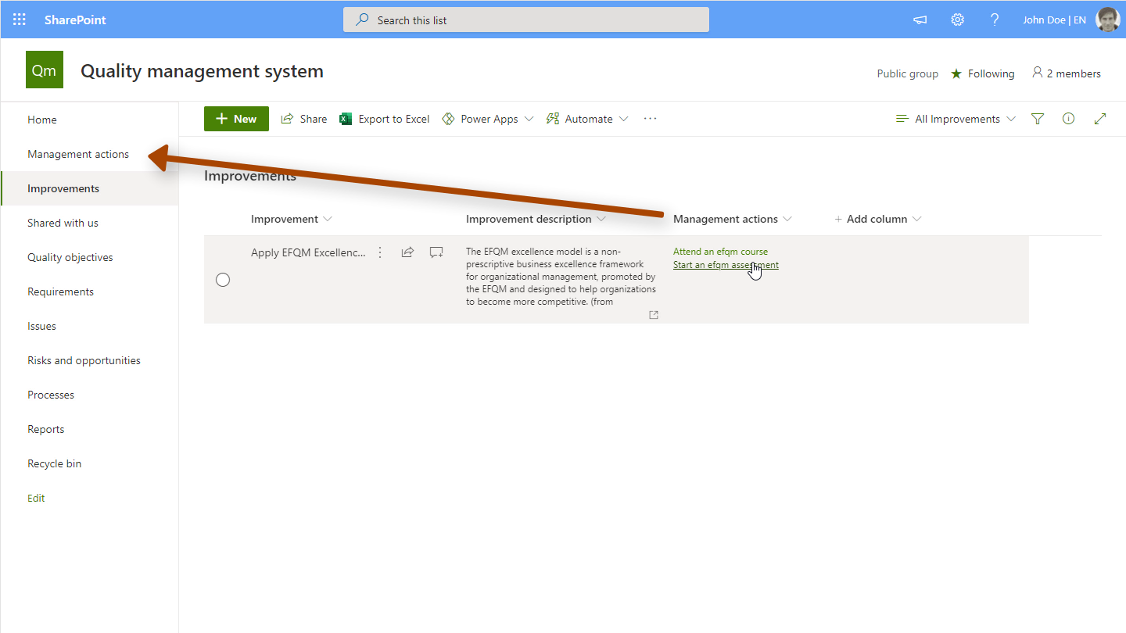The height and width of the screenshot is (633, 1126).
Task: Open comments icon for the list item
Action: tap(436, 252)
